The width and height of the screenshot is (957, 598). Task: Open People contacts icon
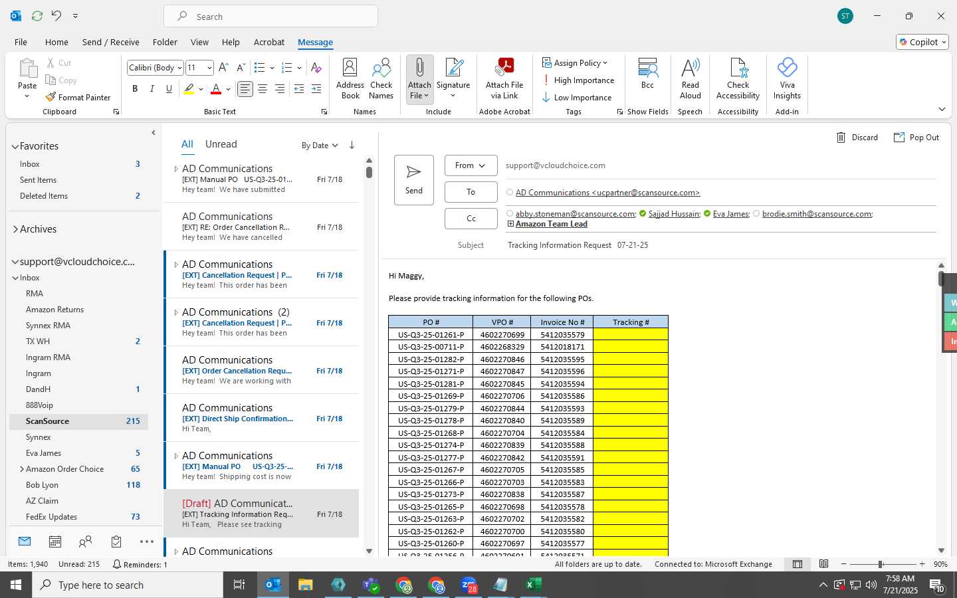click(x=85, y=542)
